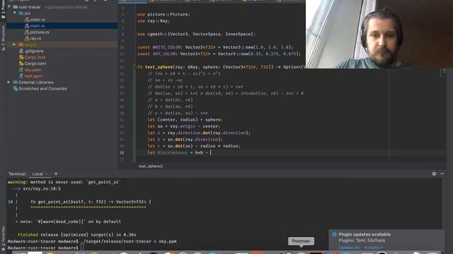Add a new terminal tab
453x254 pixels.
(x=56, y=174)
